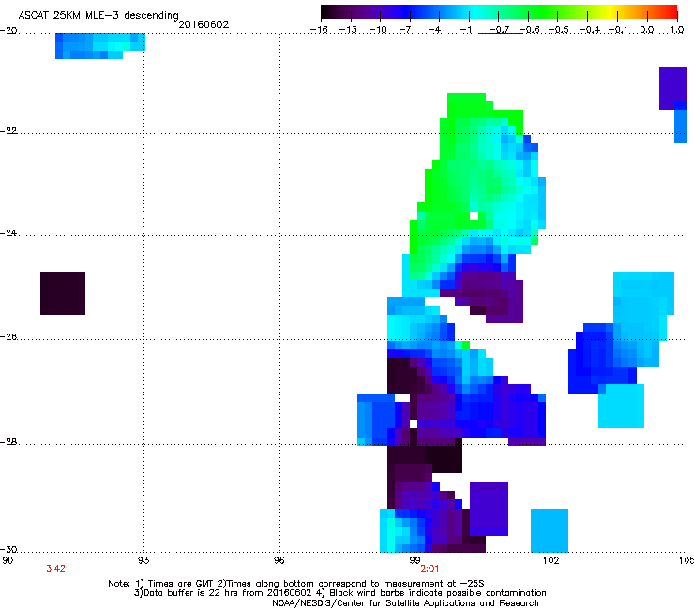Click the yellow segment of the color bar
This screenshot has height=609, width=694.
[x=611, y=11]
